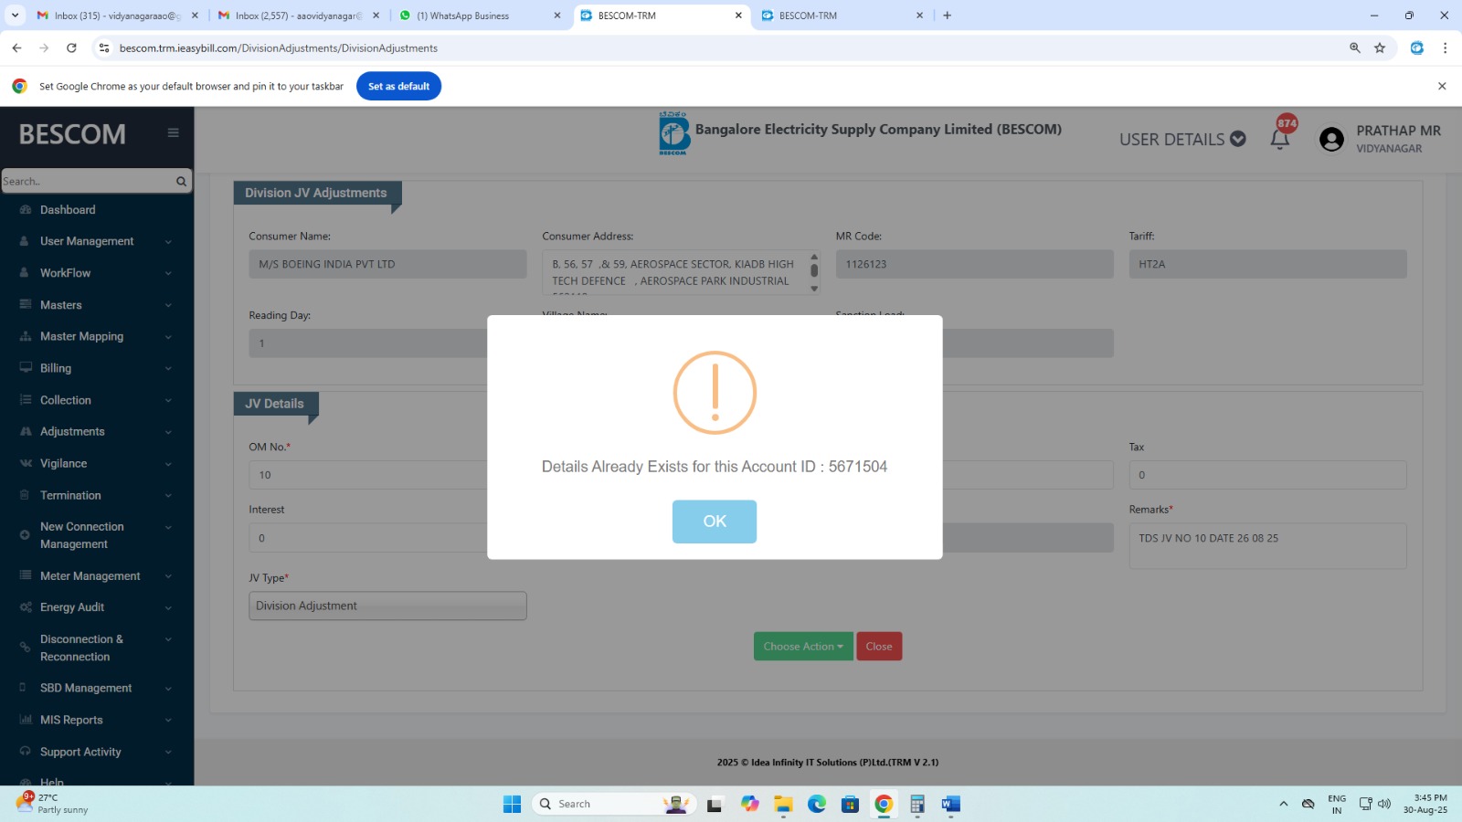Screen dimensions: 1462x822
Task: Focus the sidebar Search input field
Action: 88,181
